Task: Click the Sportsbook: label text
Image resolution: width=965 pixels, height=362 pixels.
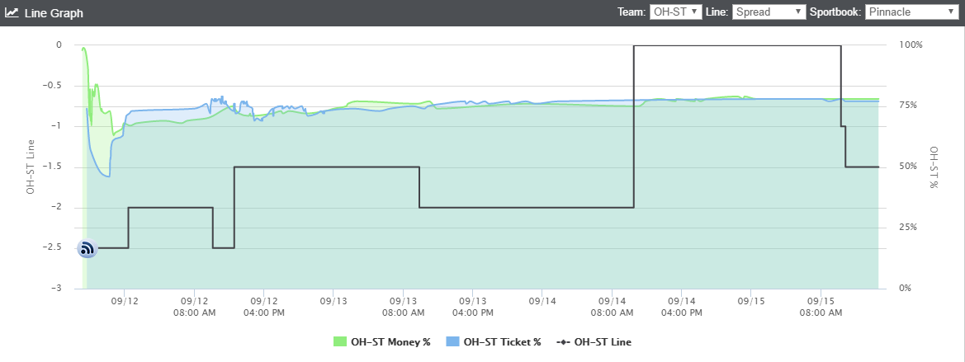Action: tap(835, 12)
